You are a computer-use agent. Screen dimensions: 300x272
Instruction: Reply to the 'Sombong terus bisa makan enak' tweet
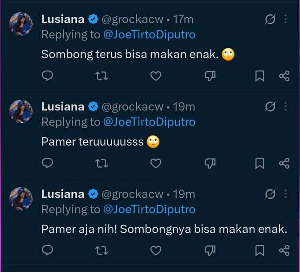pyautogui.click(x=47, y=76)
